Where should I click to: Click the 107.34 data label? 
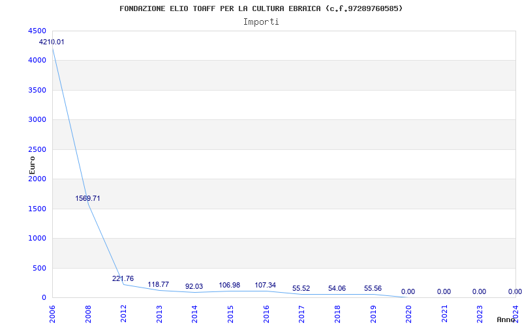[x=266, y=286]
